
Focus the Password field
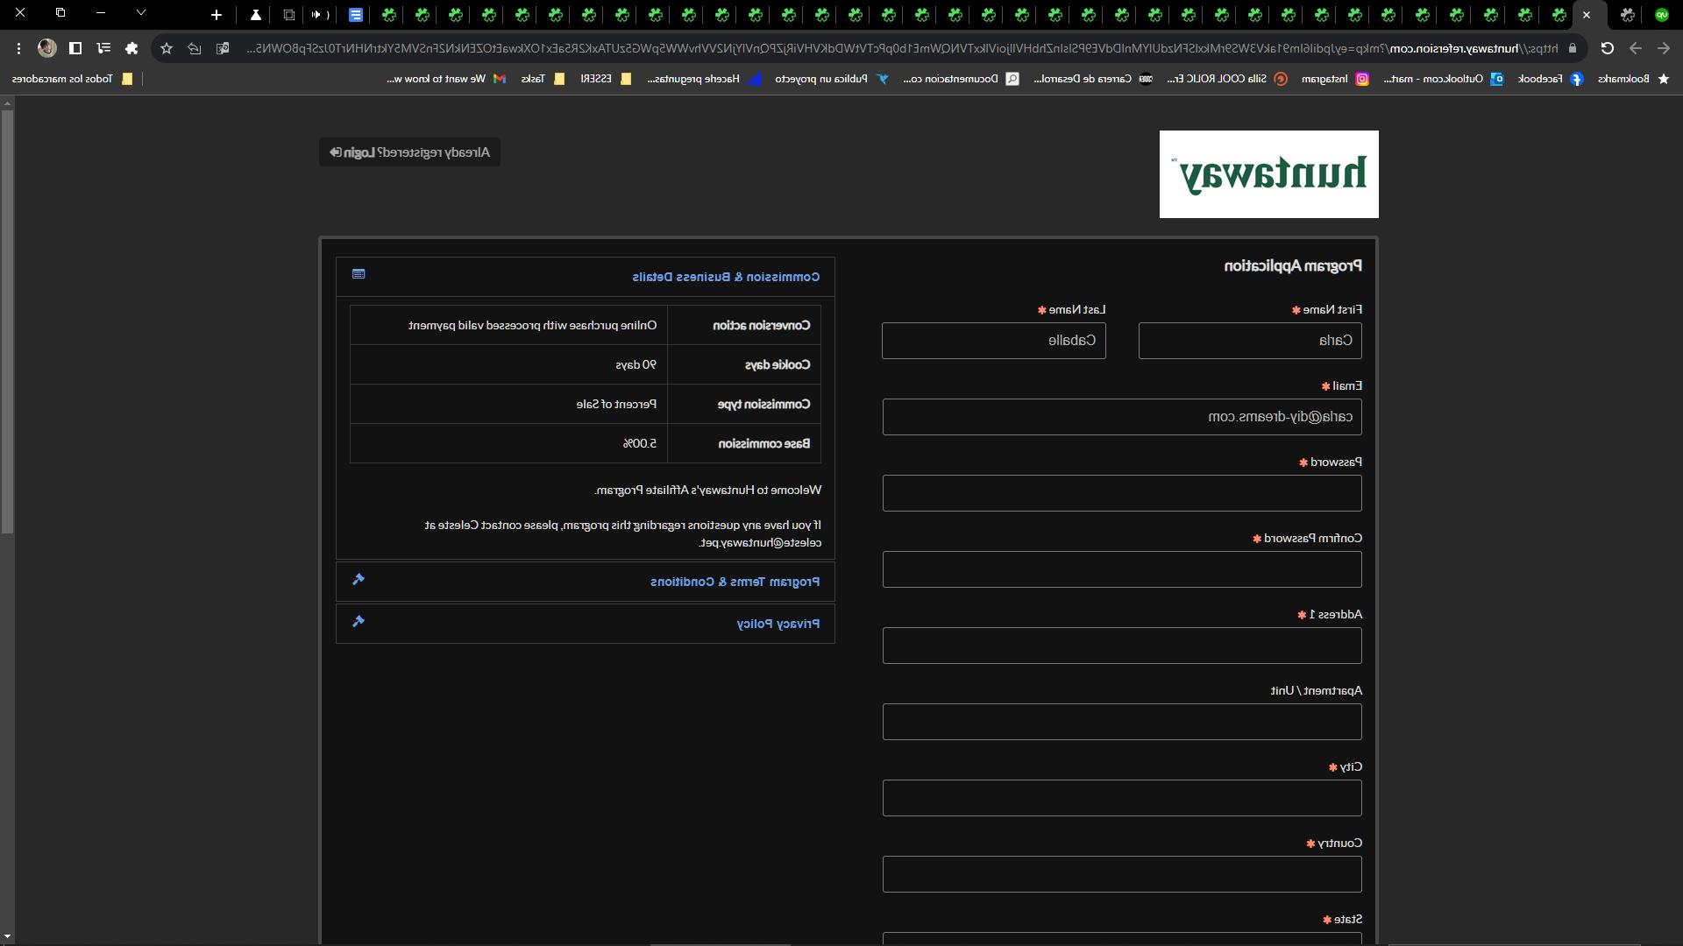[x=1122, y=493]
